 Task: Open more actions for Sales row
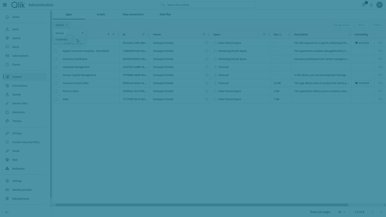point(380,99)
